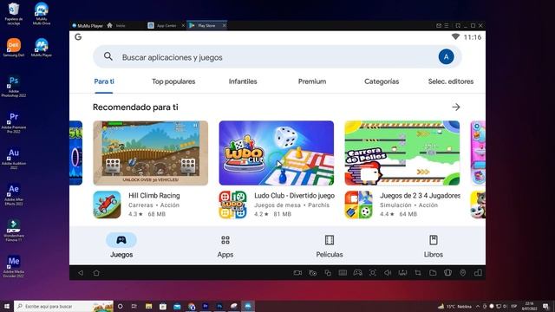Click the Android home button in emulator bar
The image size is (555, 312).
96,273
